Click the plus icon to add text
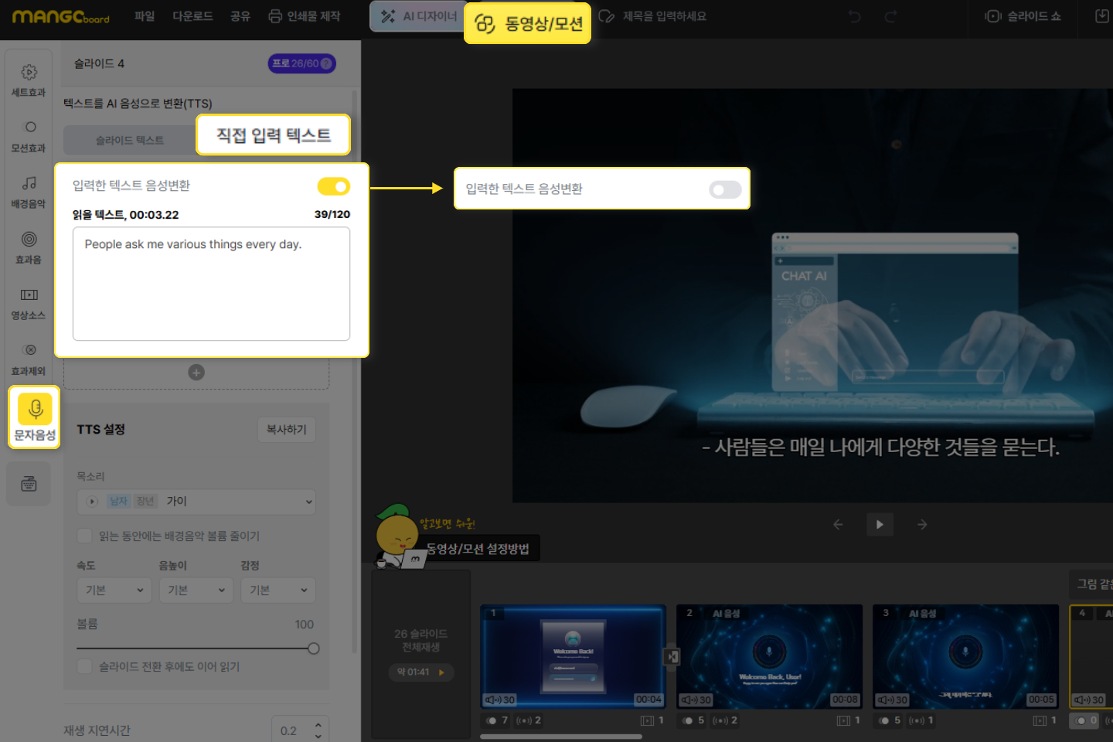This screenshot has height=742, width=1113. click(x=196, y=373)
